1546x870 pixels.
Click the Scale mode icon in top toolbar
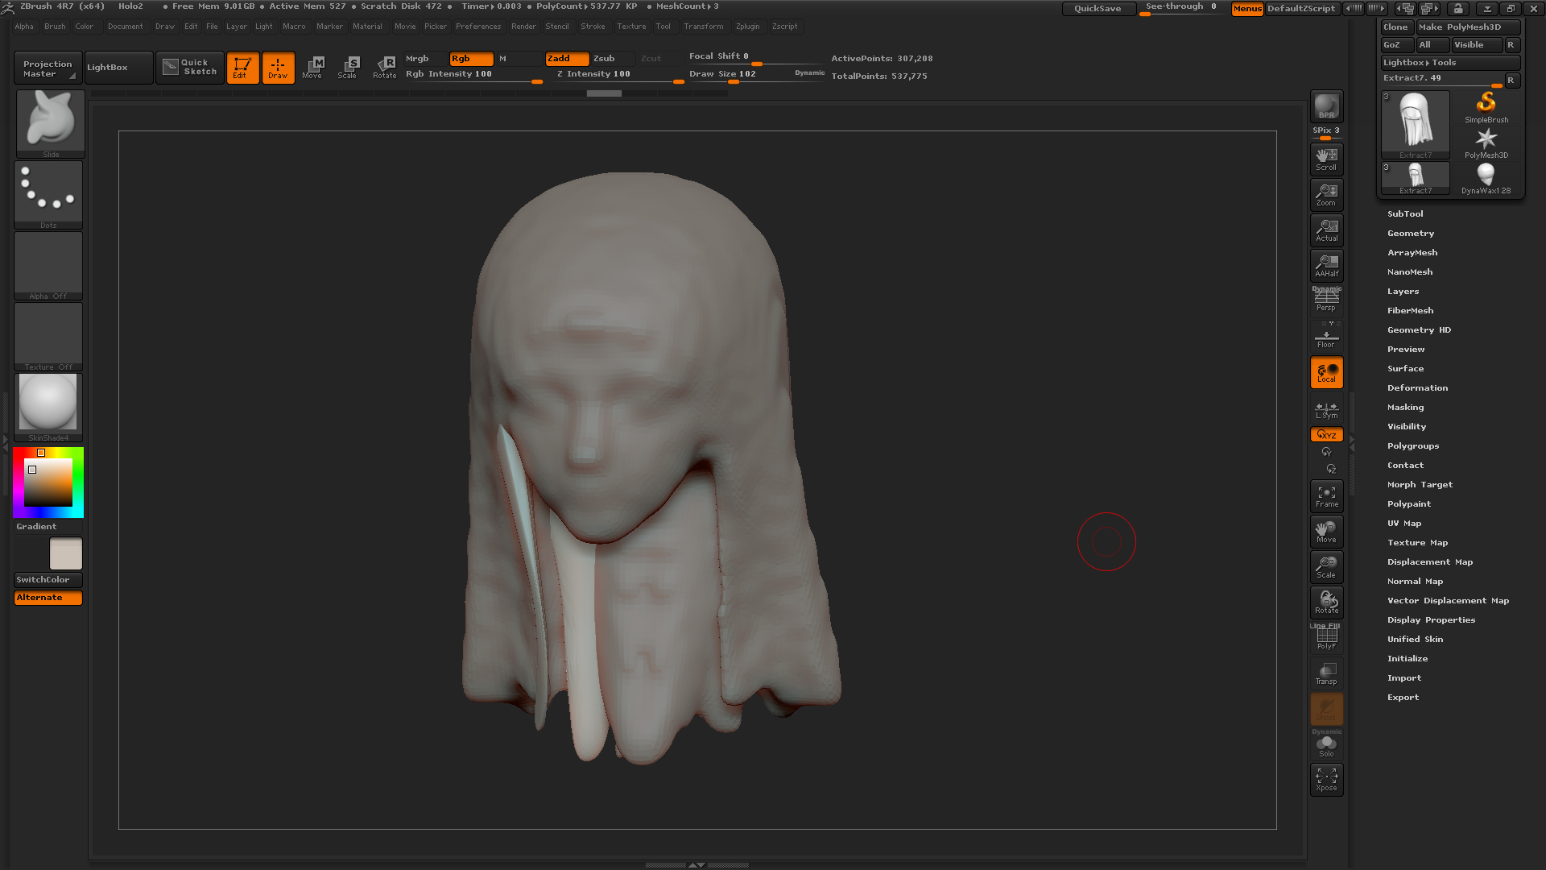[348, 68]
